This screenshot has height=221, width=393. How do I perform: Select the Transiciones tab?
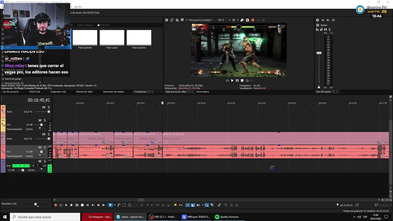[140, 92]
